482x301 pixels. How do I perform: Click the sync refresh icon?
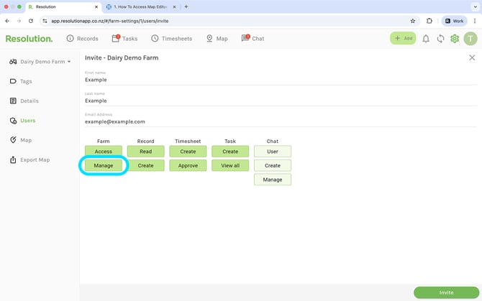click(440, 39)
